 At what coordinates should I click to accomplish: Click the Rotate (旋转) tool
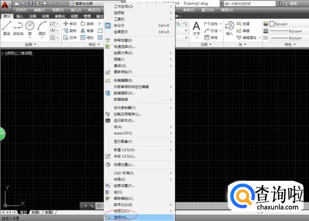pyautogui.click(x=87, y=24)
